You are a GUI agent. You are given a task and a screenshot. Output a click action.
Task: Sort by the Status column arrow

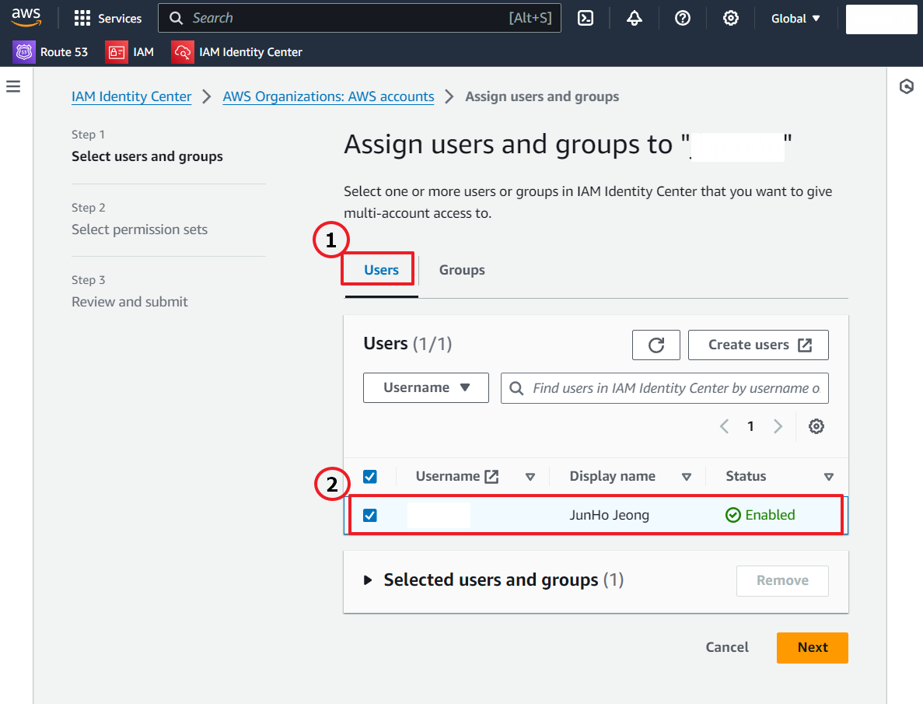click(x=829, y=477)
